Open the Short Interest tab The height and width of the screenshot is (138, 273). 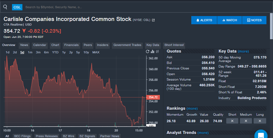click(174, 45)
